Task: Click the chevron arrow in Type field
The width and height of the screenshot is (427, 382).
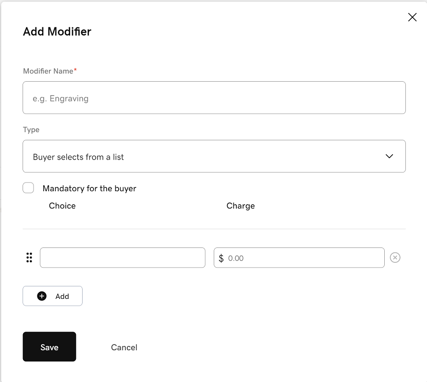Action: [x=389, y=156]
